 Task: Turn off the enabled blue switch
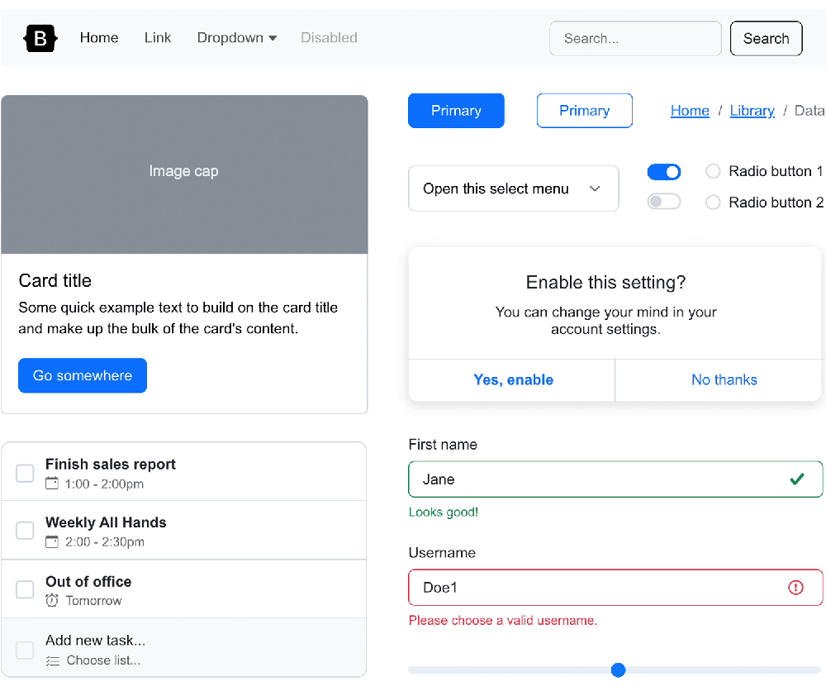pos(664,172)
